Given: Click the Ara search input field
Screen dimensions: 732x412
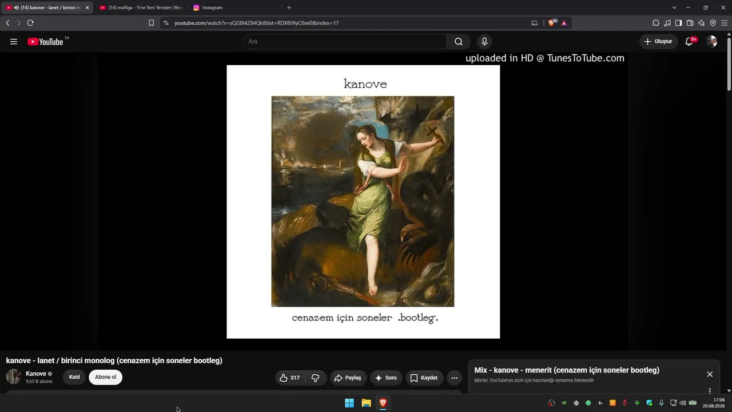Looking at the screenshot, I should (x=344, y=41).
